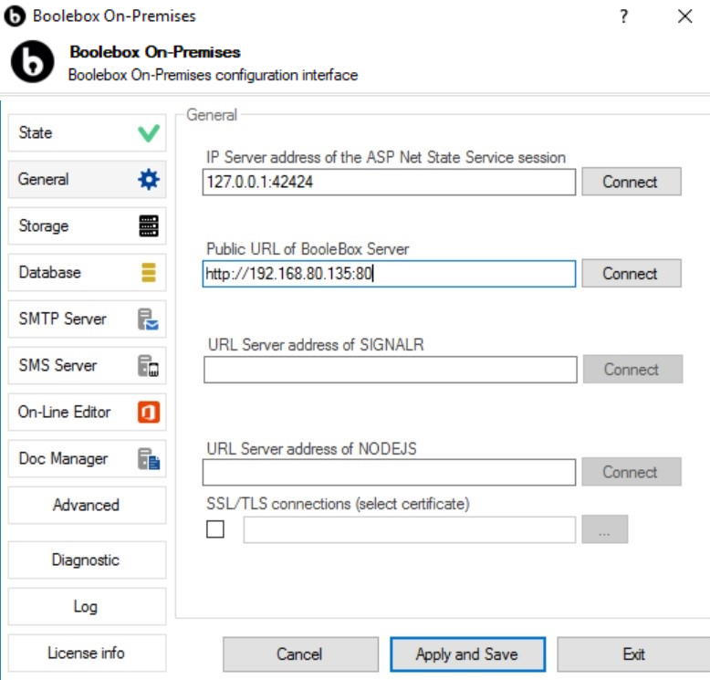Click the Storage server rack icon

point(149,225)
